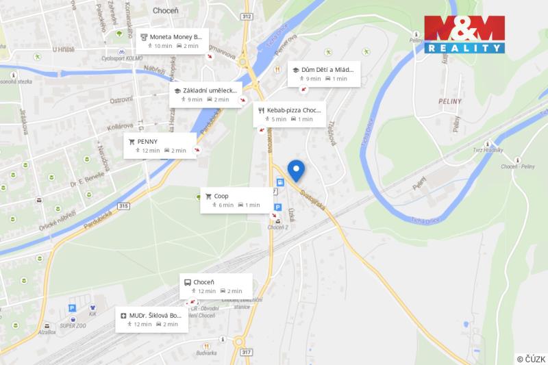
Task: Open the Moneta Money Bank info card
Action: tap(173, 41)
